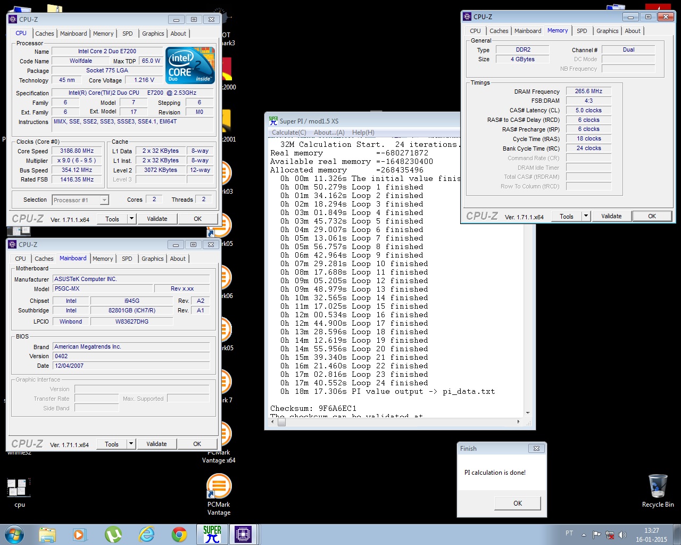Screen dimensions: 681x545
Task: Click Intel Core 2 Duo logo
Action: [190, 65]
